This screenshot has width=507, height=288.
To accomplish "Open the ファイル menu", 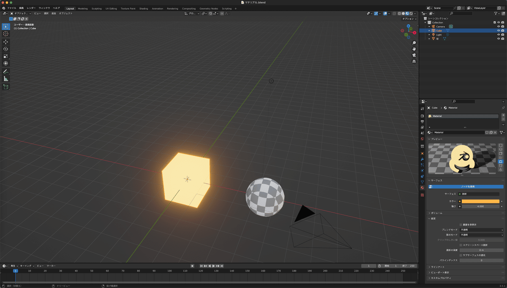I will click(x=11, y=8).
